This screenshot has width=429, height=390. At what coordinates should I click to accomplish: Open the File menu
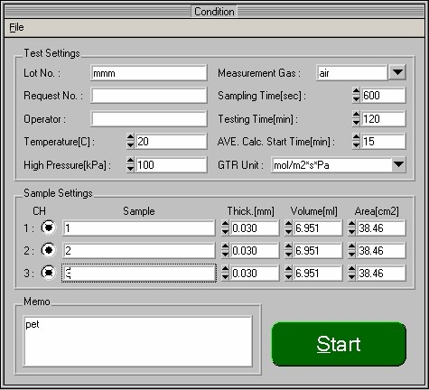click(16, 27)
